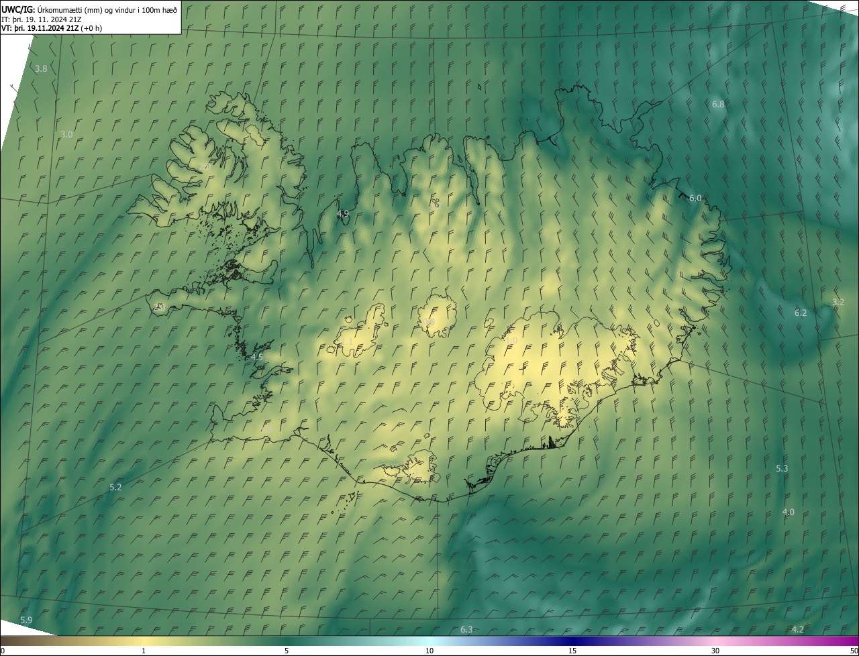This screenshot has height=656, width=859.
Task: Select the 5.3 value label
Action: [782, 469]
